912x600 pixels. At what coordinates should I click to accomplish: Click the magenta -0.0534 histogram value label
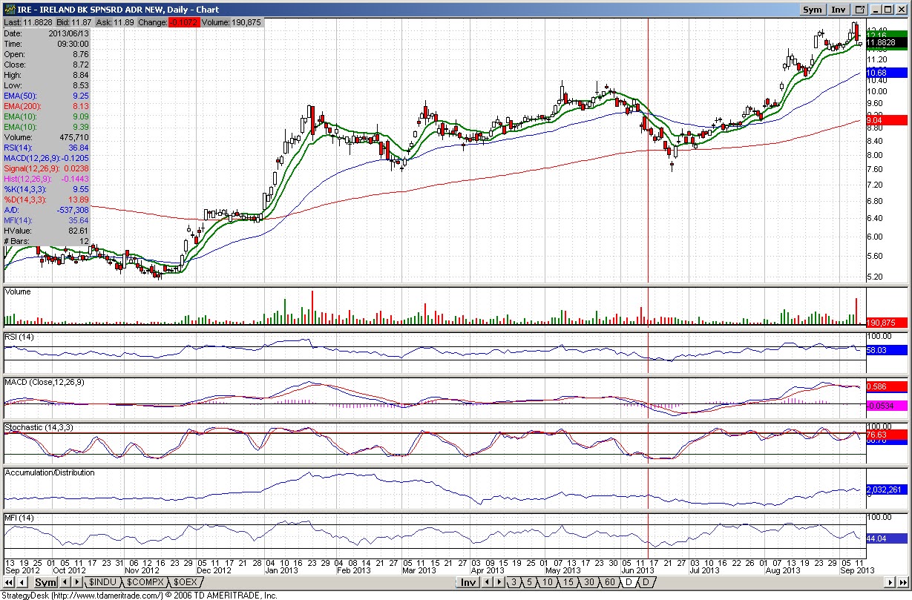coord(887,406)
